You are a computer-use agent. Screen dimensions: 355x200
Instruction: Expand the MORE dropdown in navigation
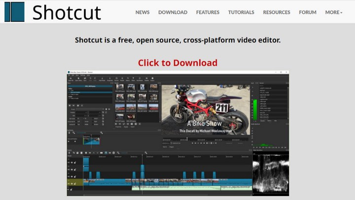tap(334, 12)
